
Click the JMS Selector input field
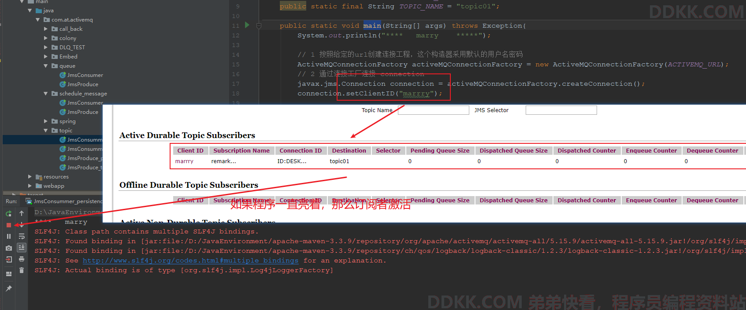(561, 110)
